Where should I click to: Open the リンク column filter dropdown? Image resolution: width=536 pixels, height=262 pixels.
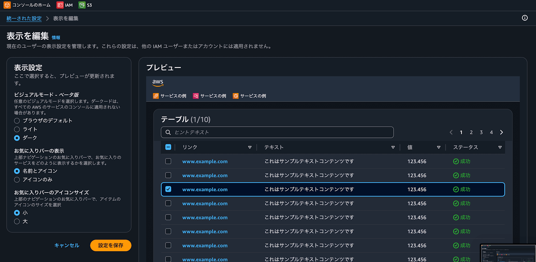[x=250, y=147]
